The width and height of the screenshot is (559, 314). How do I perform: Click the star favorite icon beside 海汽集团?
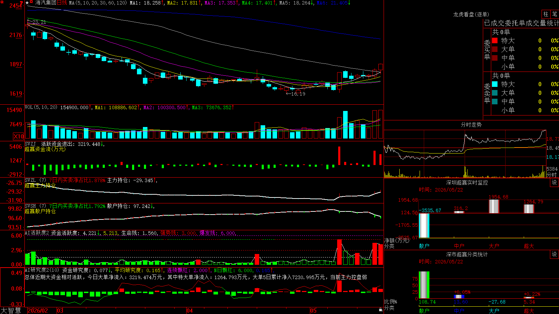(27, 3)
